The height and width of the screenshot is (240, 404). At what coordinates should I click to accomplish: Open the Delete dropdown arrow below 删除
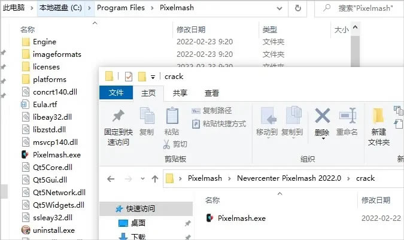coord(323,139)
